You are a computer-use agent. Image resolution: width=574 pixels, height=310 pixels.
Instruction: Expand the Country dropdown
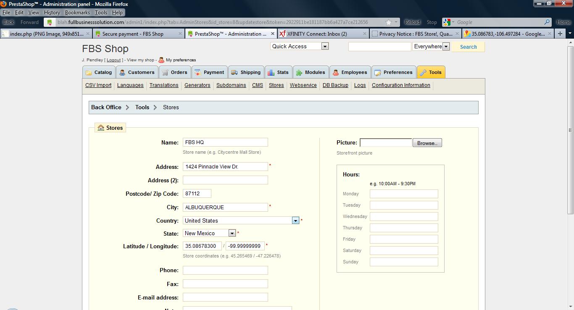tap(295, 221)
